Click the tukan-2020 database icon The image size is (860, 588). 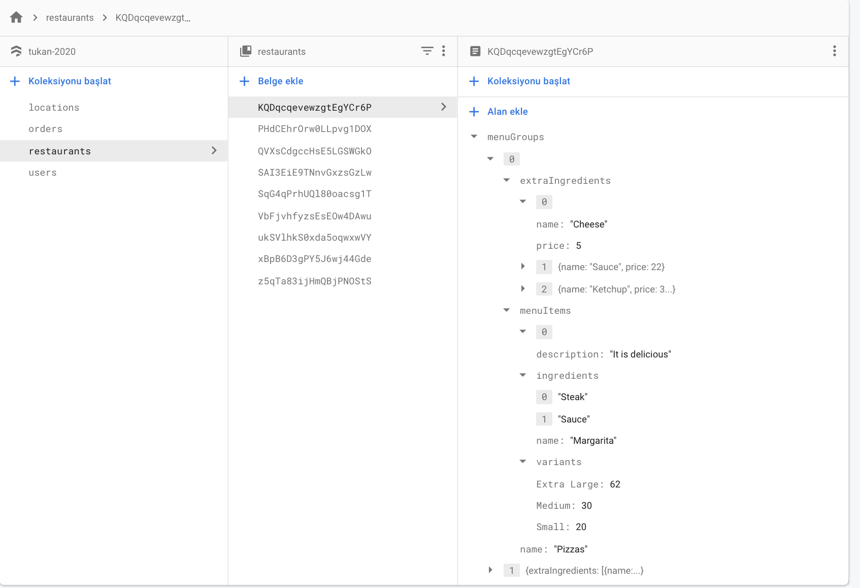click(16, 51)
